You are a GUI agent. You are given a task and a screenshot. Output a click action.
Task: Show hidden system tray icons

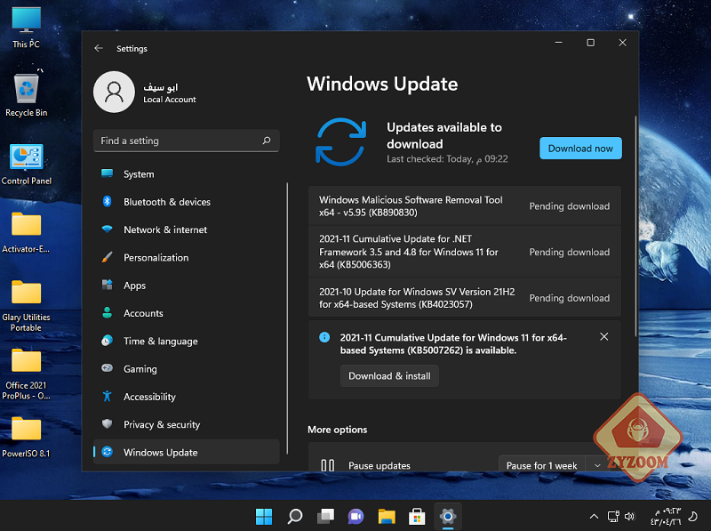pyautogui.click(x=594, y=516)
